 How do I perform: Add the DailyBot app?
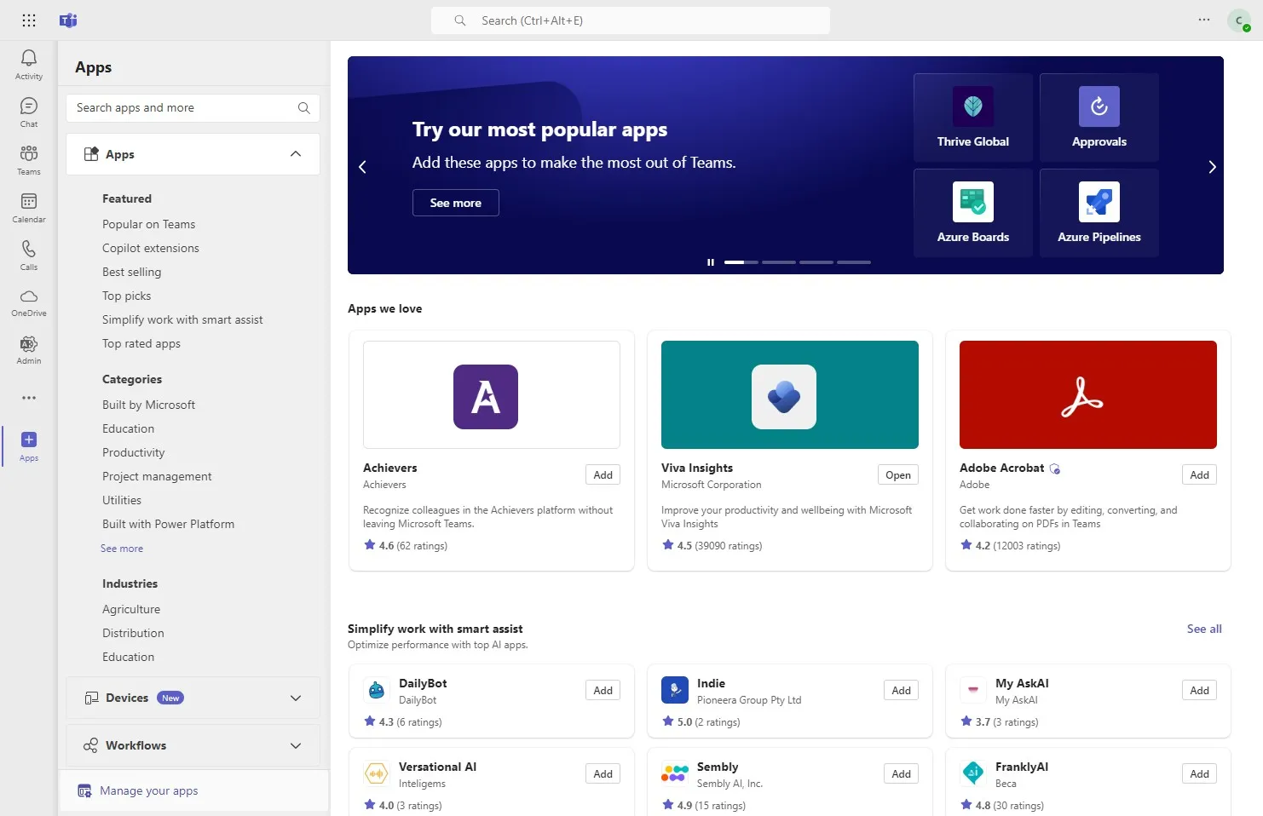(603, 691)
